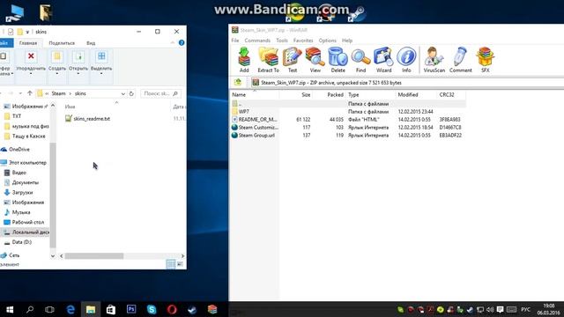The height and width of the screenshot is (317, 564).
Task: Click the Find icon in WinRAR
Action: tap(360, 60)
